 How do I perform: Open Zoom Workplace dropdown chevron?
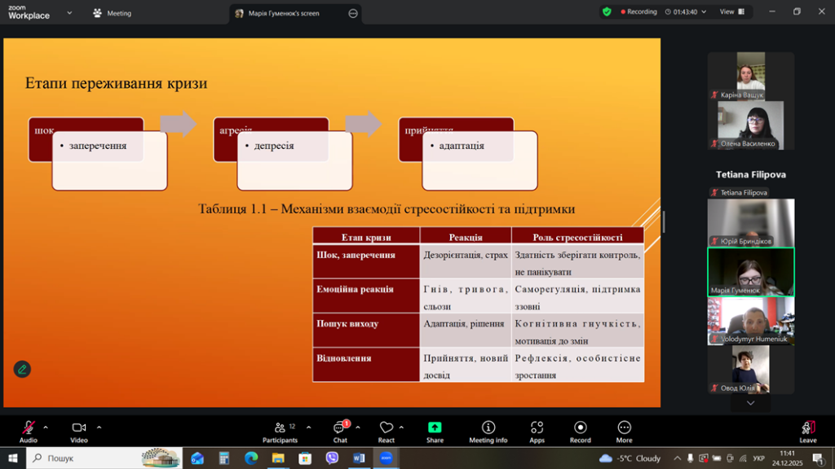coord(69,13)
